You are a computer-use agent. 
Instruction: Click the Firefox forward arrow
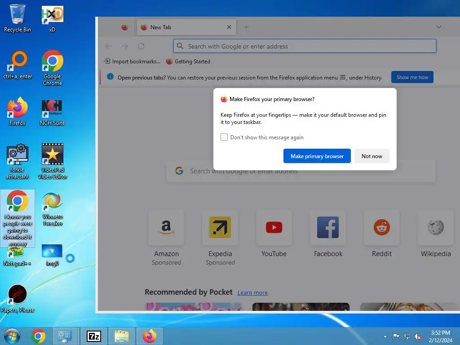tap(125, 46)
